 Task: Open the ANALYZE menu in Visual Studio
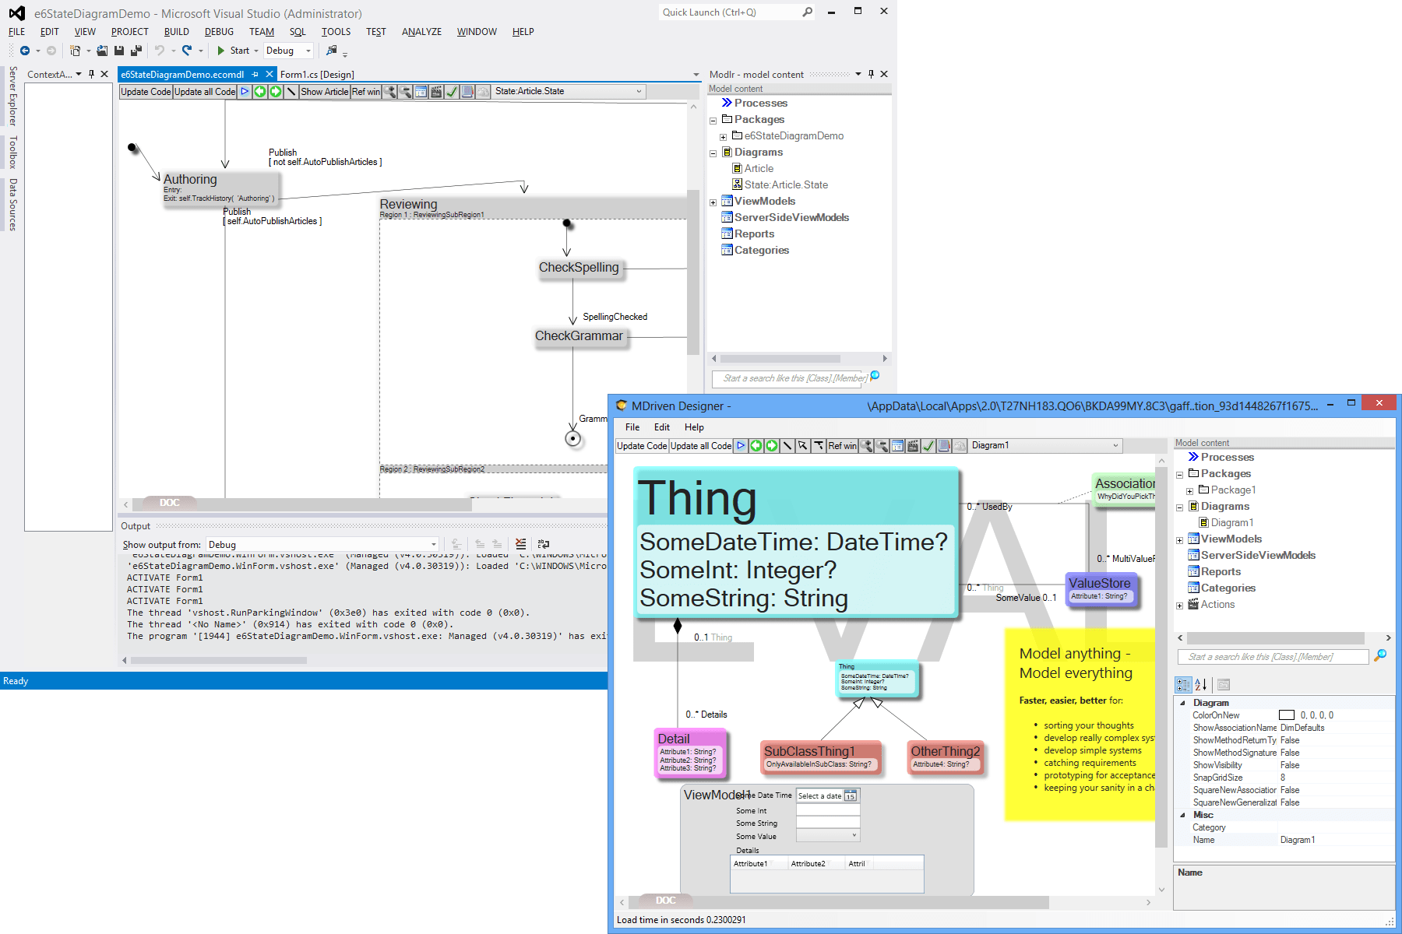pos(421,32)
